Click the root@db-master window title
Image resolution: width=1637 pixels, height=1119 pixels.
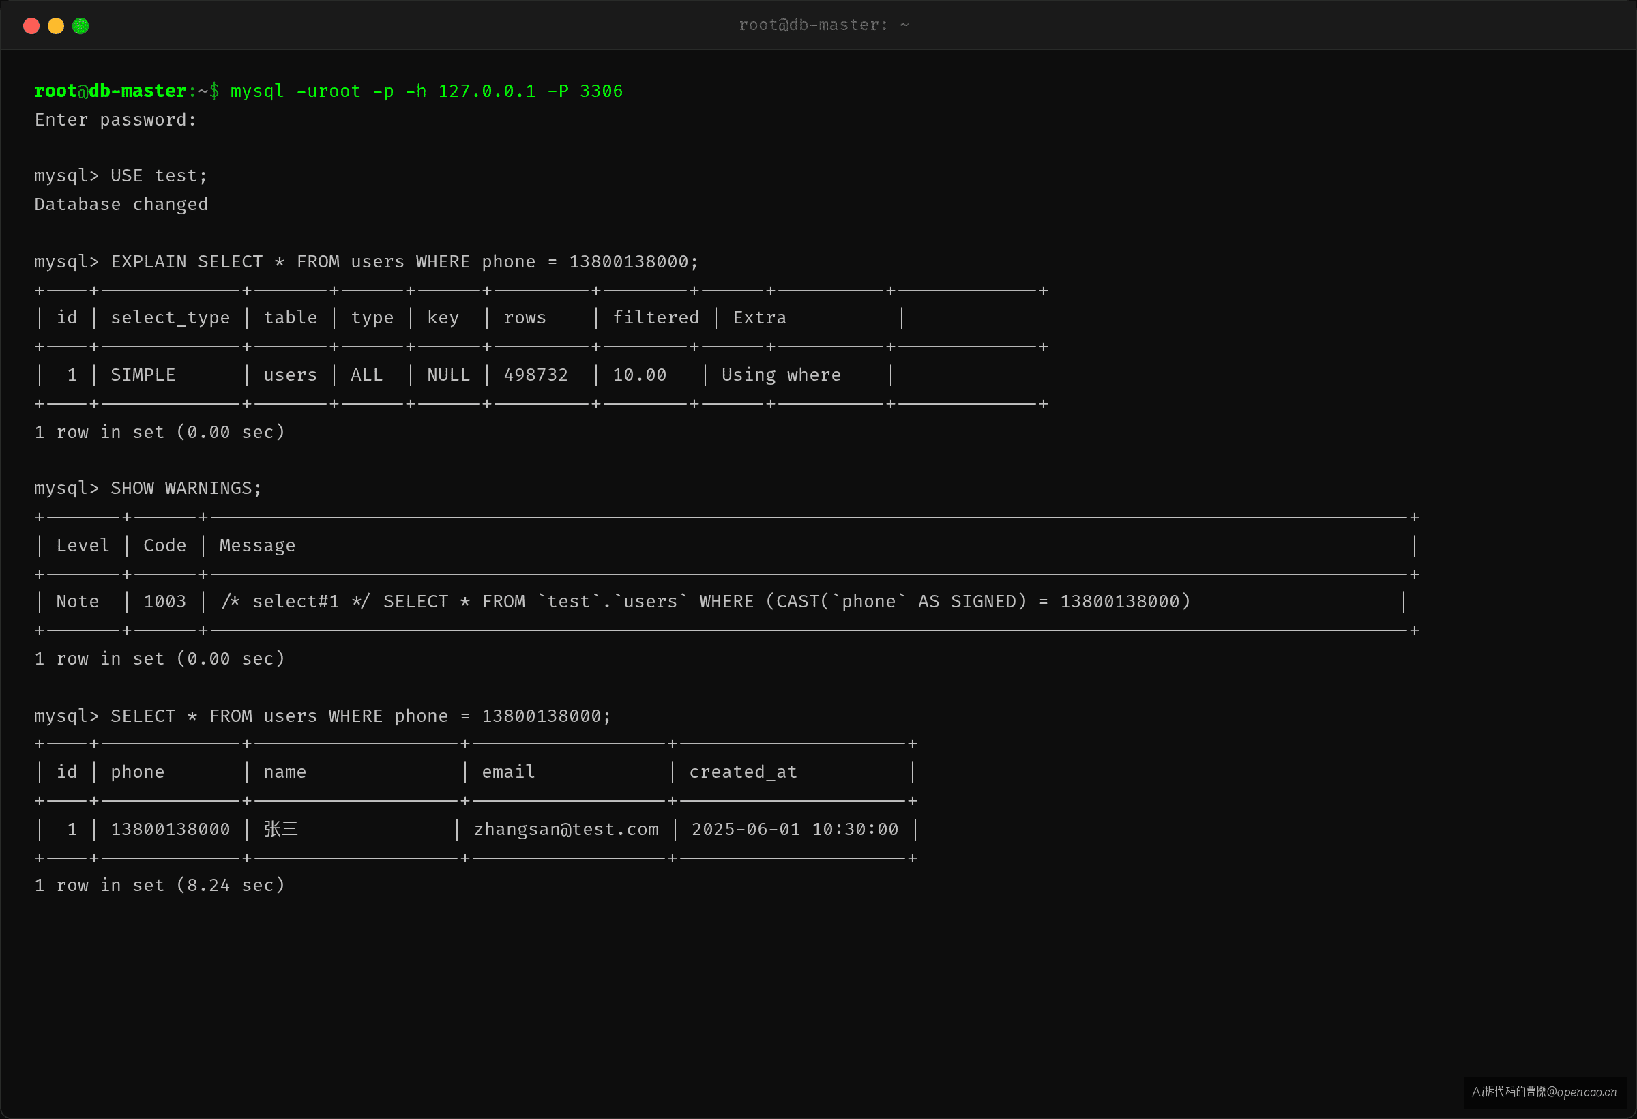pos(823,25)
